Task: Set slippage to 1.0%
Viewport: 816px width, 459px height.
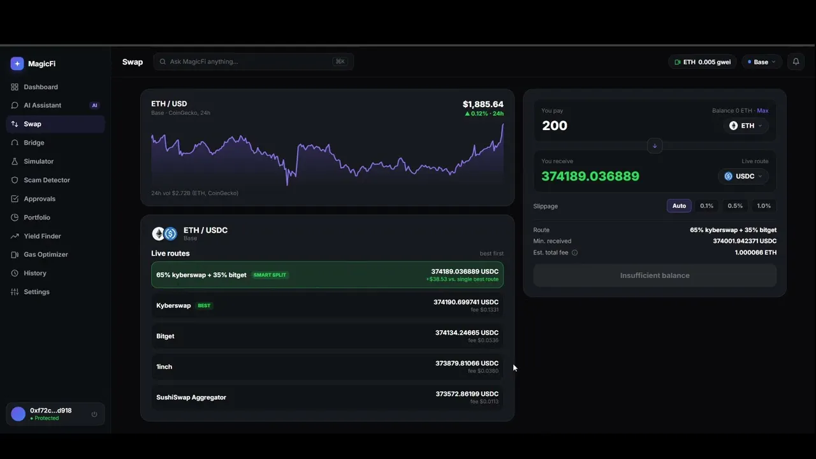Action: click(764, 206)
